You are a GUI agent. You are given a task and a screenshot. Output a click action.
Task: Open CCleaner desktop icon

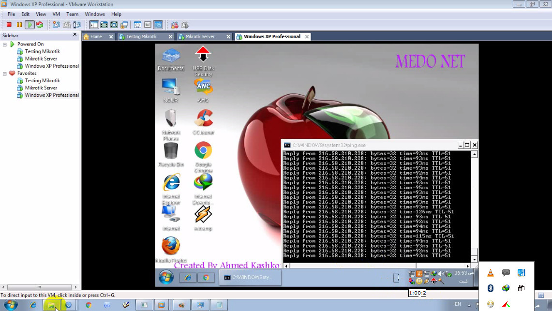click(x=203, y=122)
